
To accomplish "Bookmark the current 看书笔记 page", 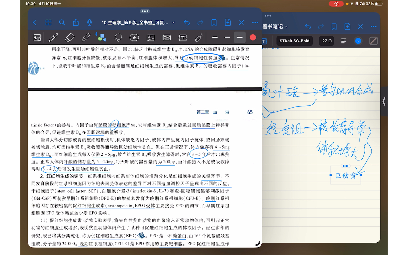I will [x=334, y=27].
